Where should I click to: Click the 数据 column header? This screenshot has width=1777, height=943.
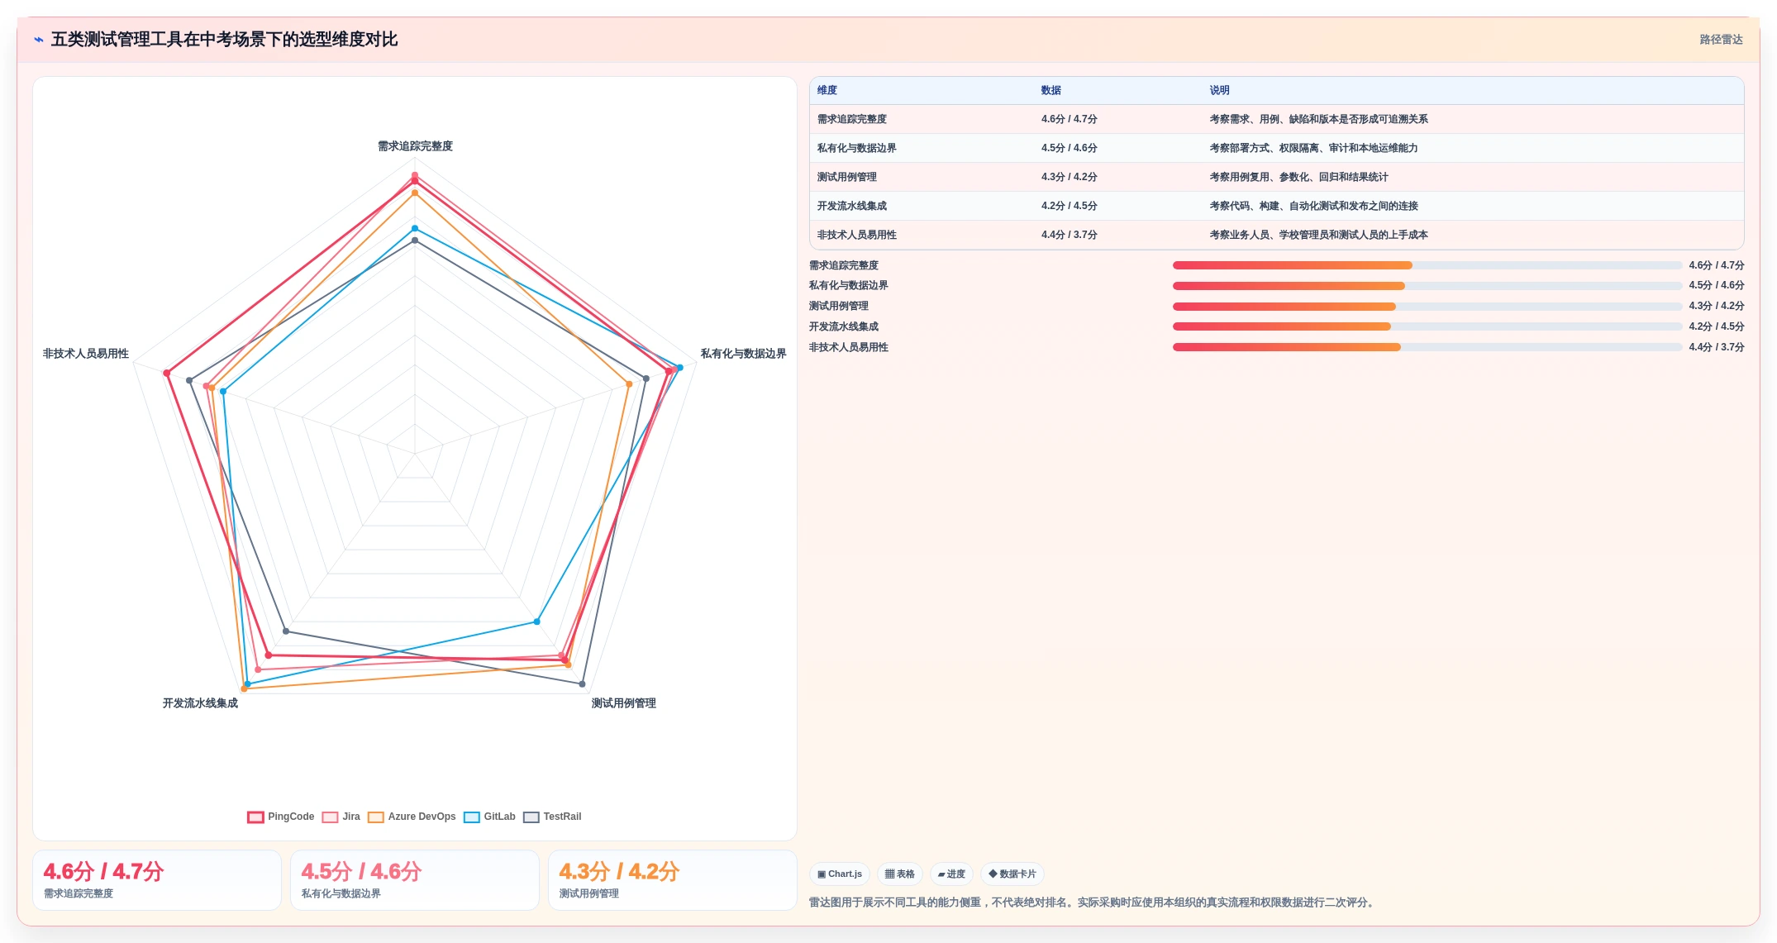tap(1051, 90)
